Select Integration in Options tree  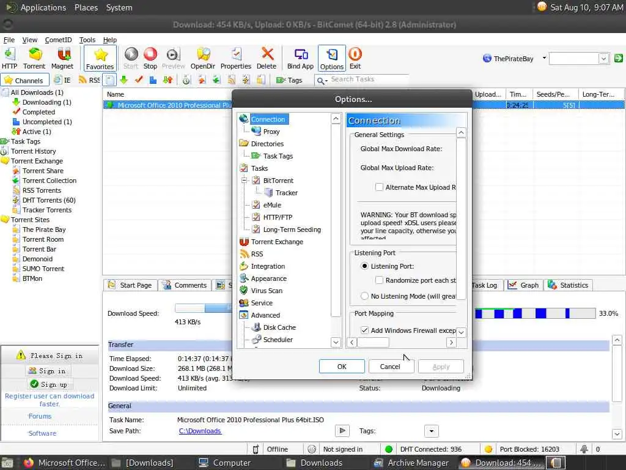coord(268,266)
